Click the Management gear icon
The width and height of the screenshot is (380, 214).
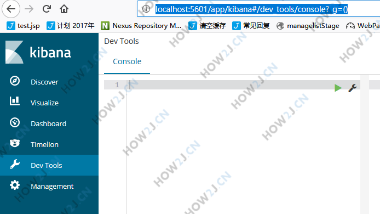(x=15, y=185)
